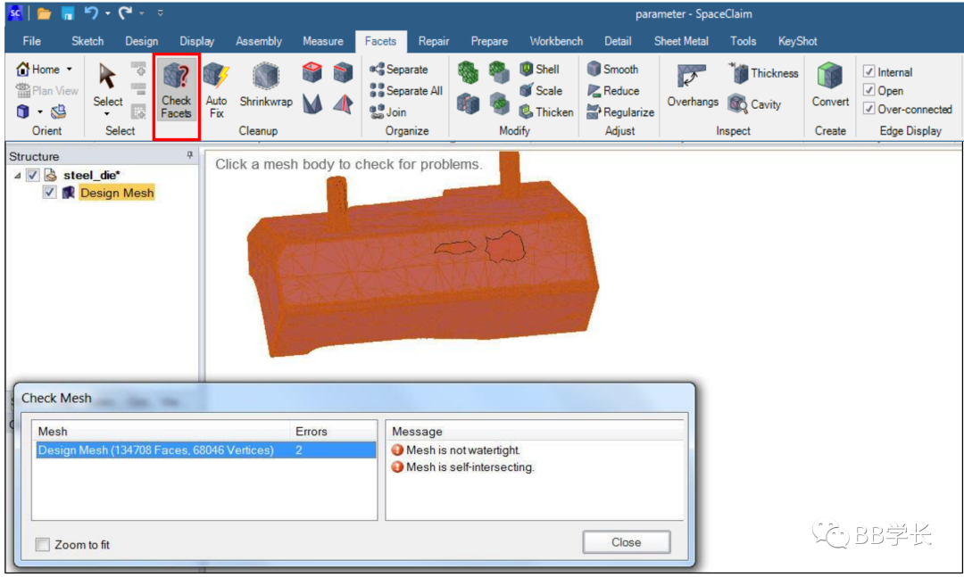Click the Cavity inspect tool
The width and height of the screenshot is (964, 577).
pos(754,104)
